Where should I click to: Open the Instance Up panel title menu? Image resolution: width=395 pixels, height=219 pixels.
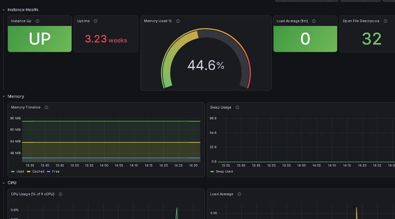tap(21, 21)
